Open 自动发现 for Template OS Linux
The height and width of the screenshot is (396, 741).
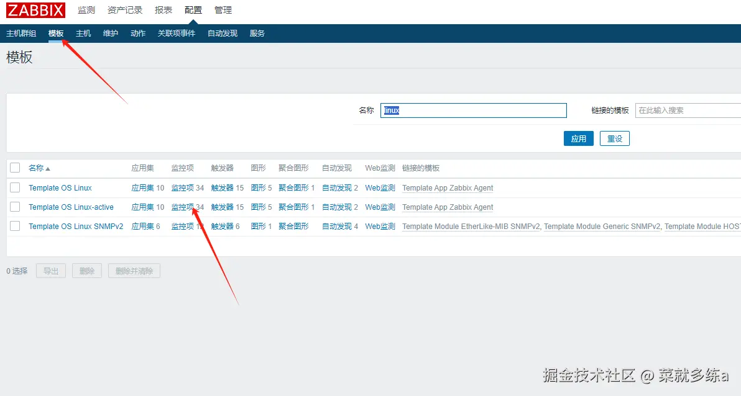pyautogui.click(x=337, y=188)
